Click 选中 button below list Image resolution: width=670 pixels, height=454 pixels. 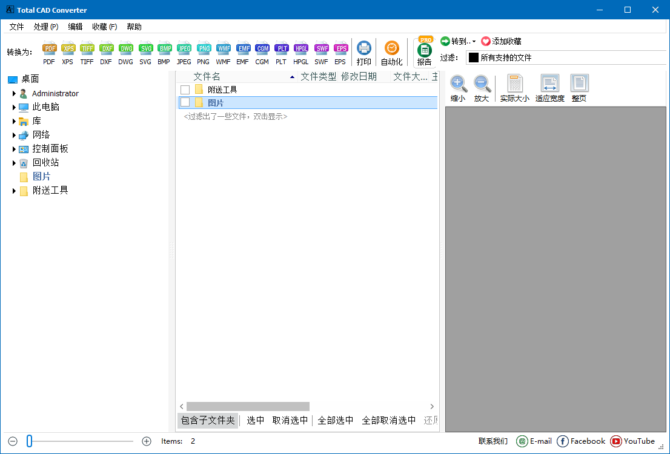point(256,420)
